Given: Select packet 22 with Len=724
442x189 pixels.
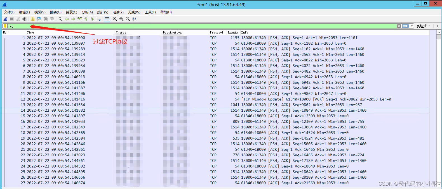Looking at the screenshot, I should 215,155.
